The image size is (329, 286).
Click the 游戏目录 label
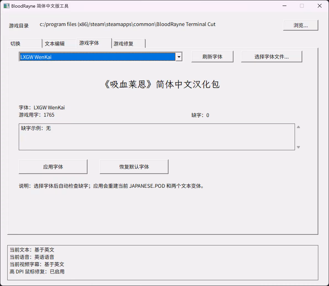19,26
